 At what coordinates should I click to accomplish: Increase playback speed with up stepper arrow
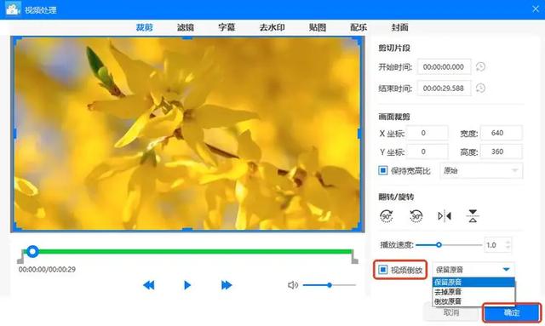pos(508,242)
